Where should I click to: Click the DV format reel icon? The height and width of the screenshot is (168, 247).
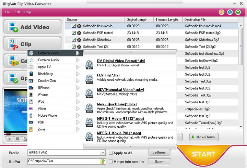(89, 65)
